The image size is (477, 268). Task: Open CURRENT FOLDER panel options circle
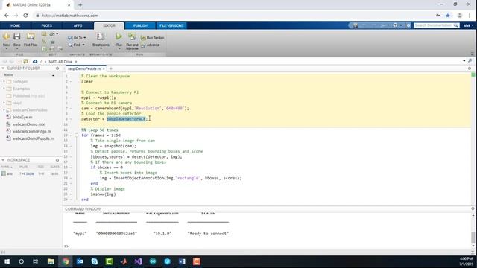pyautogui.click(x=57, y=68)
